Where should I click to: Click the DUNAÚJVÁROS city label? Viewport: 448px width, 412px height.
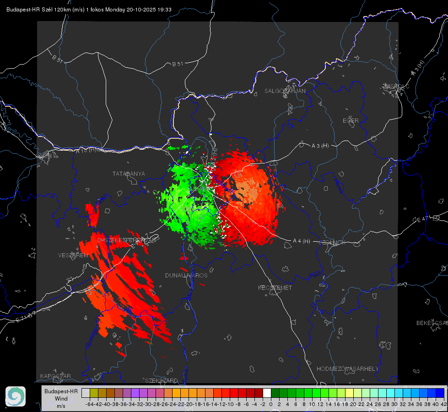186,275
